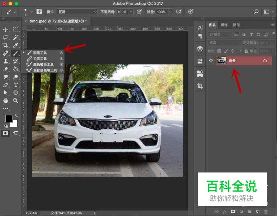
Task: Select the Clone Stamp tool
Action: [x=6, y=61]
